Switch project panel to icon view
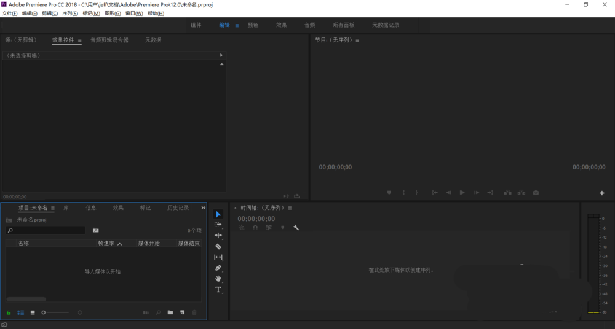 [33, 312]
